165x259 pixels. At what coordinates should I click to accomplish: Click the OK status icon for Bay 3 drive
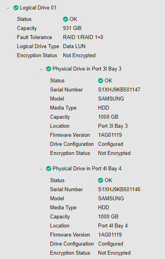click(x=100, y=80)
